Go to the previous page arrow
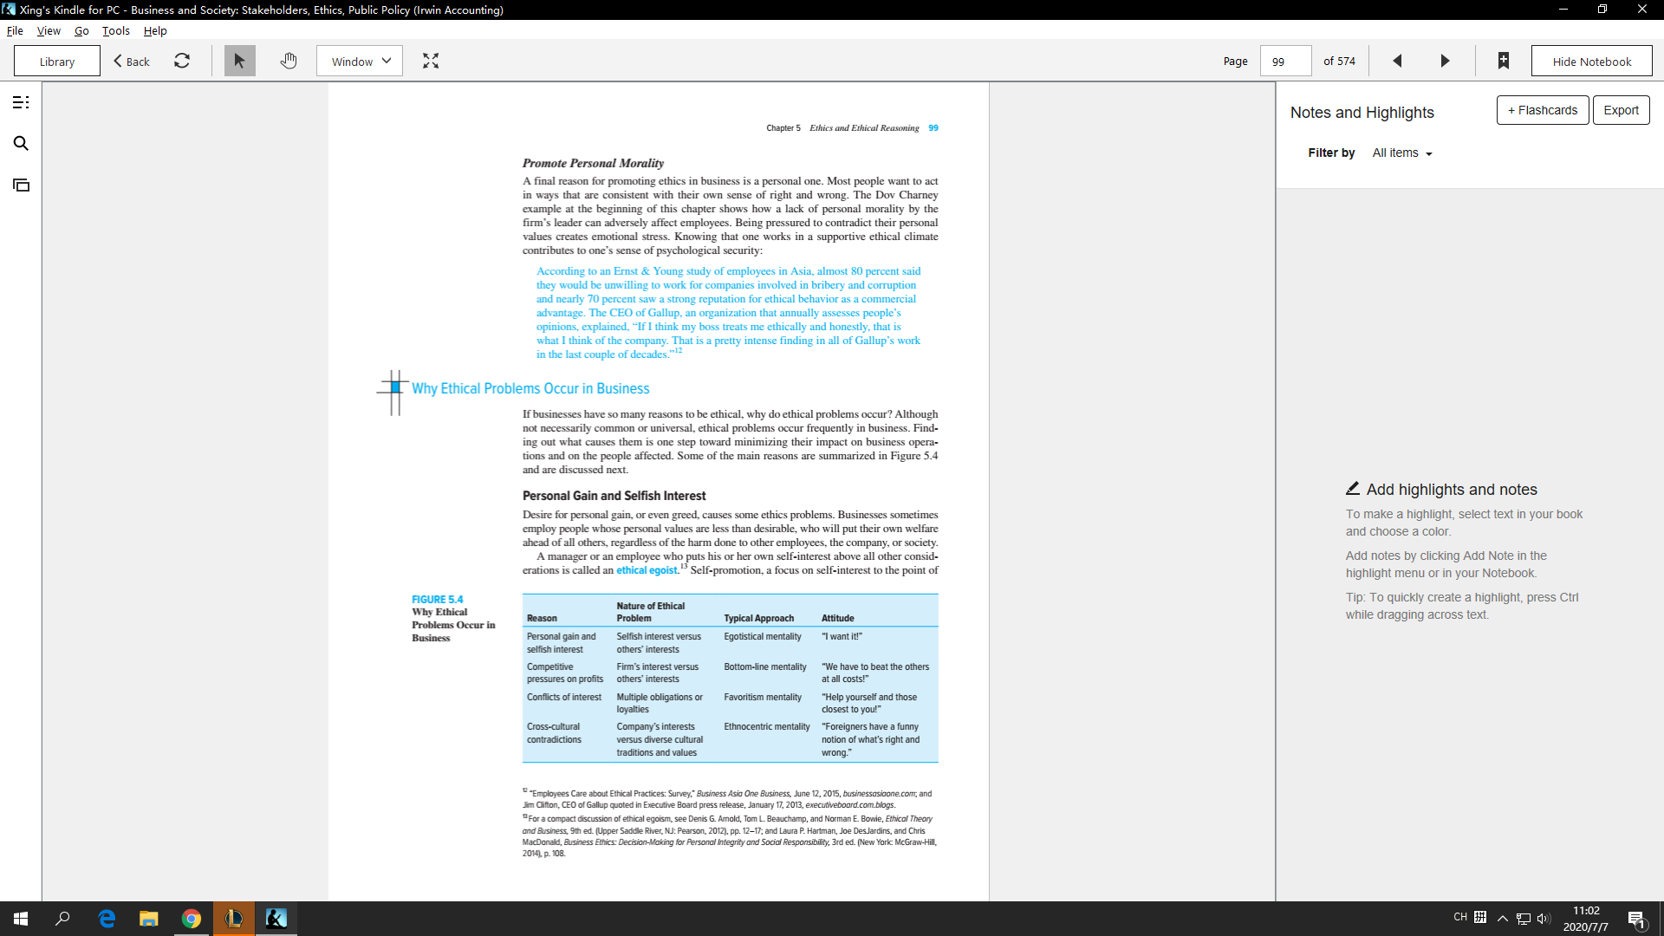The width and height of the screenshot is (1664, 936). (1397, 61)
